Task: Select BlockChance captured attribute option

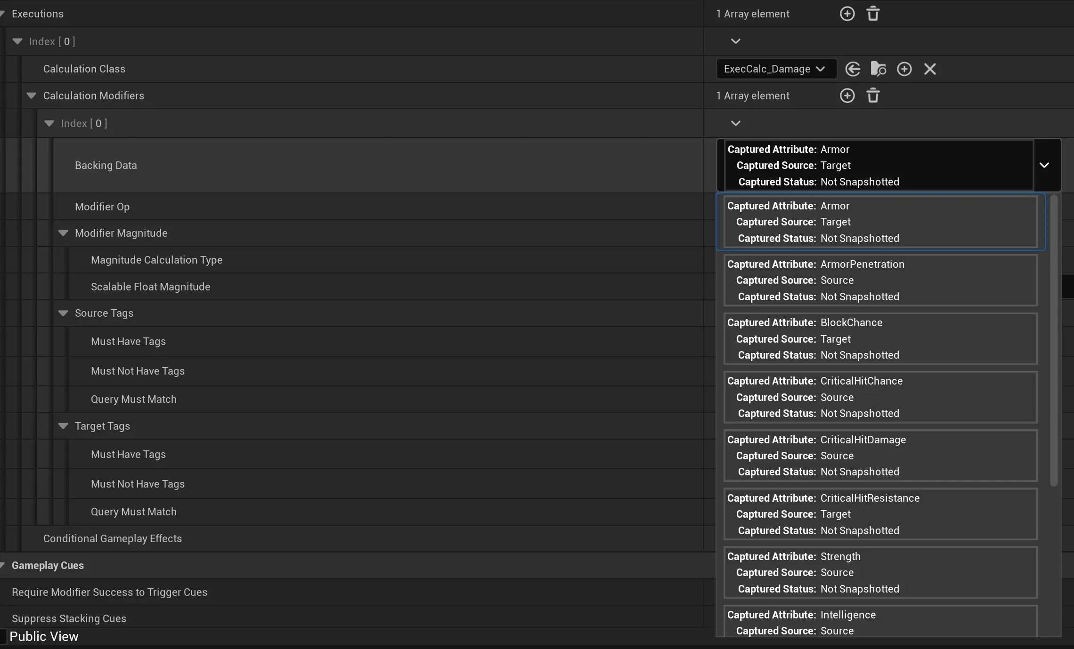Action: pyautogui.click(x=880, y=339)
